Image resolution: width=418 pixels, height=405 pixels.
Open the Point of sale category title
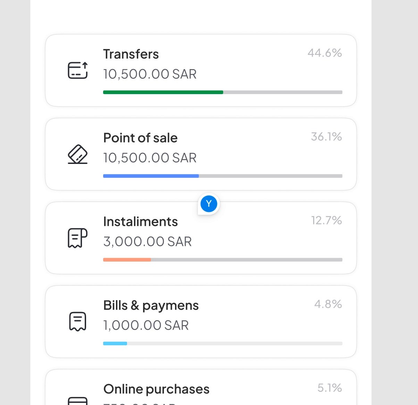[x=140, y=138]
